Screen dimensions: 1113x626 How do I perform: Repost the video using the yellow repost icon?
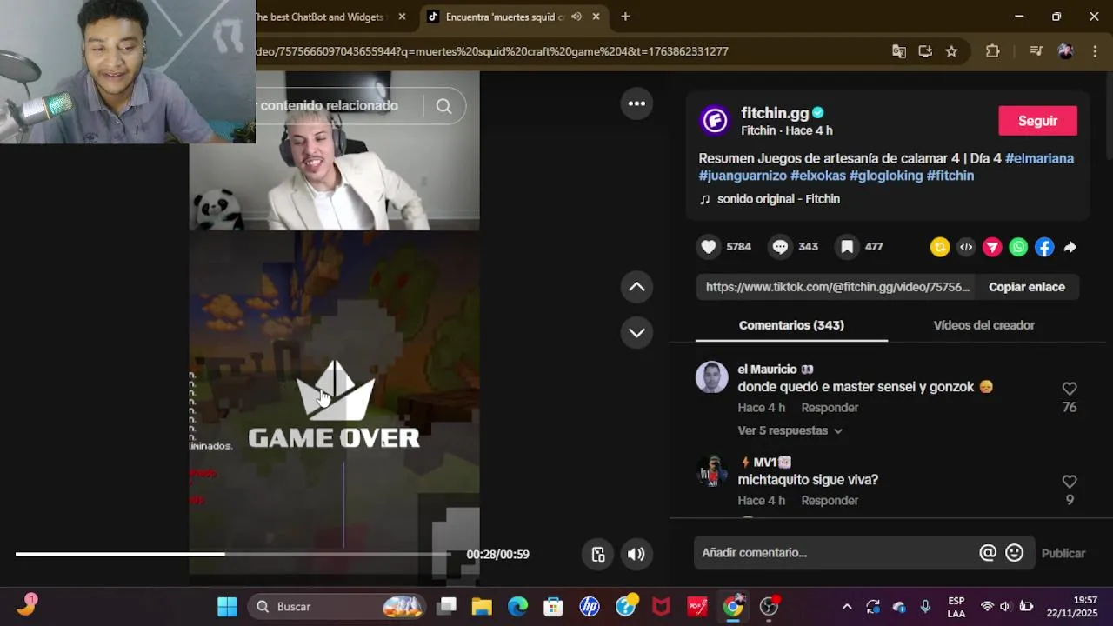tap(940, 247)
